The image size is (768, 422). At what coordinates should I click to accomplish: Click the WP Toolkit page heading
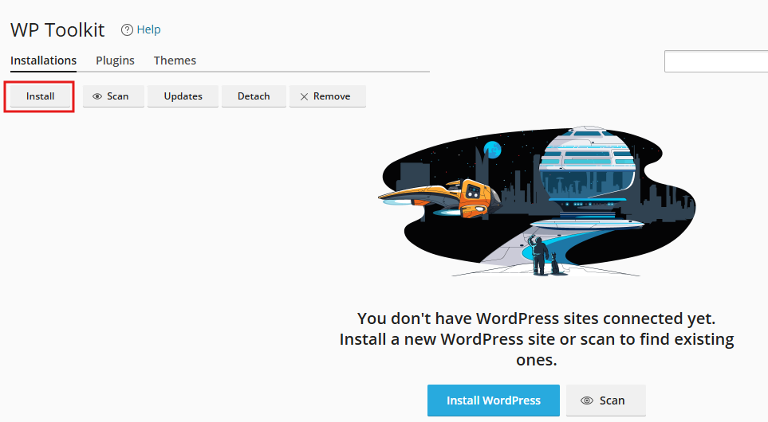coord(57,30)
